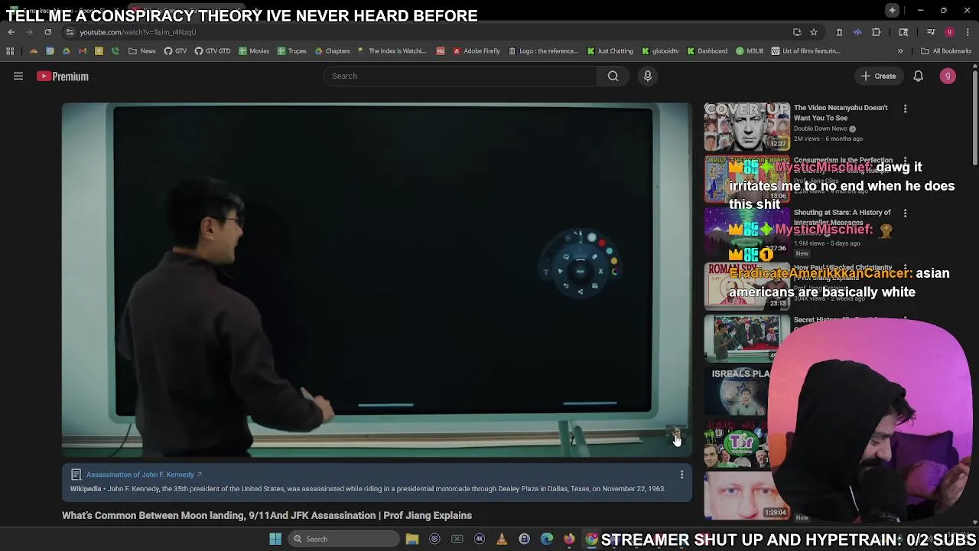Open the YouTube account avatar menu
The width and height of the screenshot is (979, 551).
(948, 76)
